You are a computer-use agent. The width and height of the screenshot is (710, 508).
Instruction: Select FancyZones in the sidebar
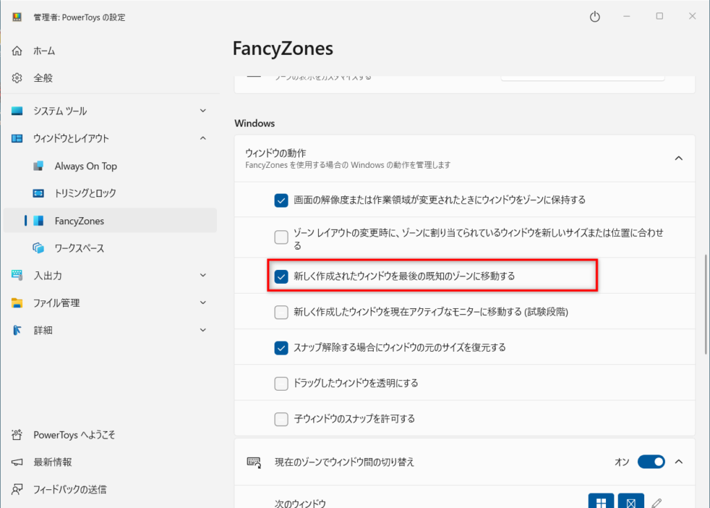79,221
